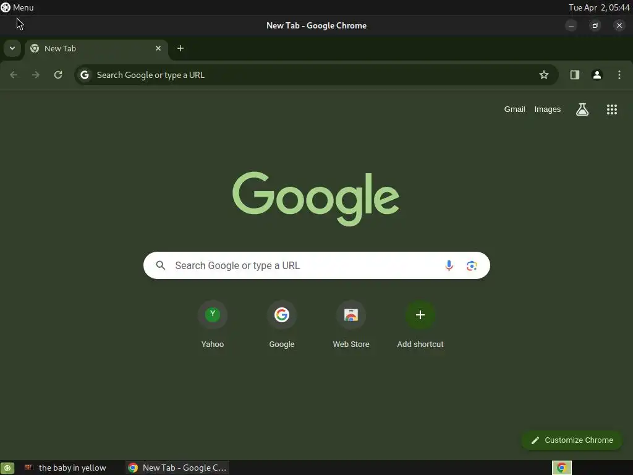Click Google G icon in address bar

click(84, 75)
